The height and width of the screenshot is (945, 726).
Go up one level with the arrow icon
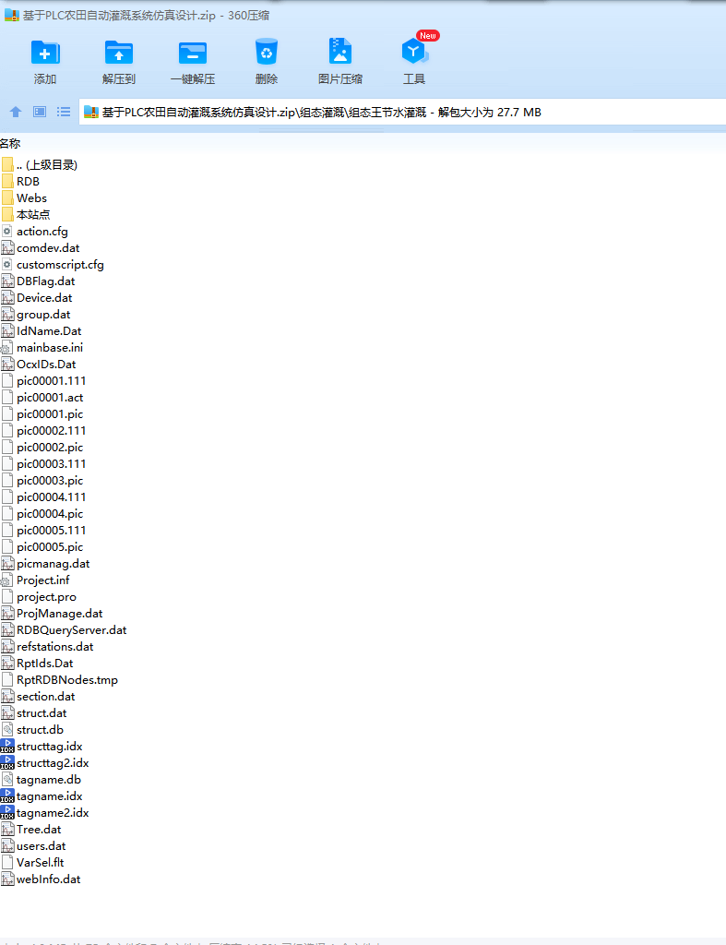coord(16,112)
